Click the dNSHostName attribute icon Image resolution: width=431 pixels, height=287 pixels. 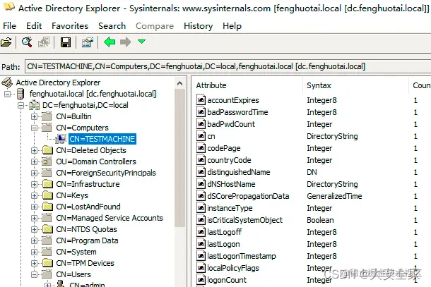tap(201, 184)
